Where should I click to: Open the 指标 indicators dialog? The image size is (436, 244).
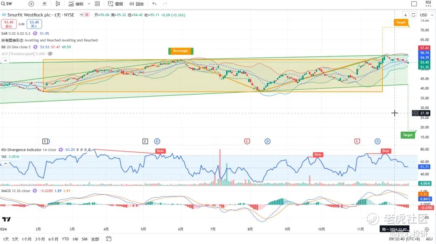(x=76, y=4)
